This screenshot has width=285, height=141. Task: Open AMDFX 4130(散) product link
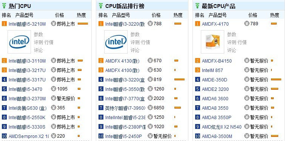coord(122,61)
